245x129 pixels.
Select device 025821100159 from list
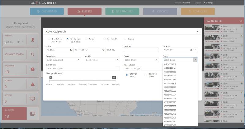coord(170,106)
